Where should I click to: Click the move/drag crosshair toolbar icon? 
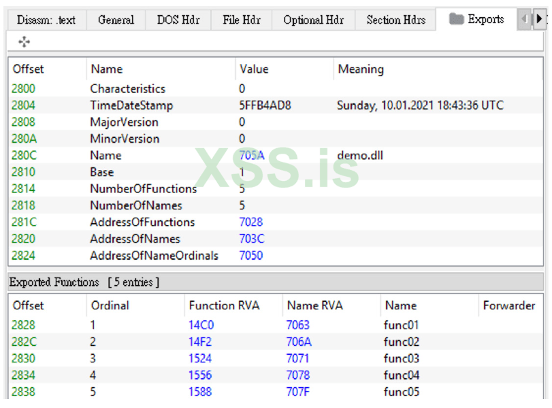[x=24, y=42]
